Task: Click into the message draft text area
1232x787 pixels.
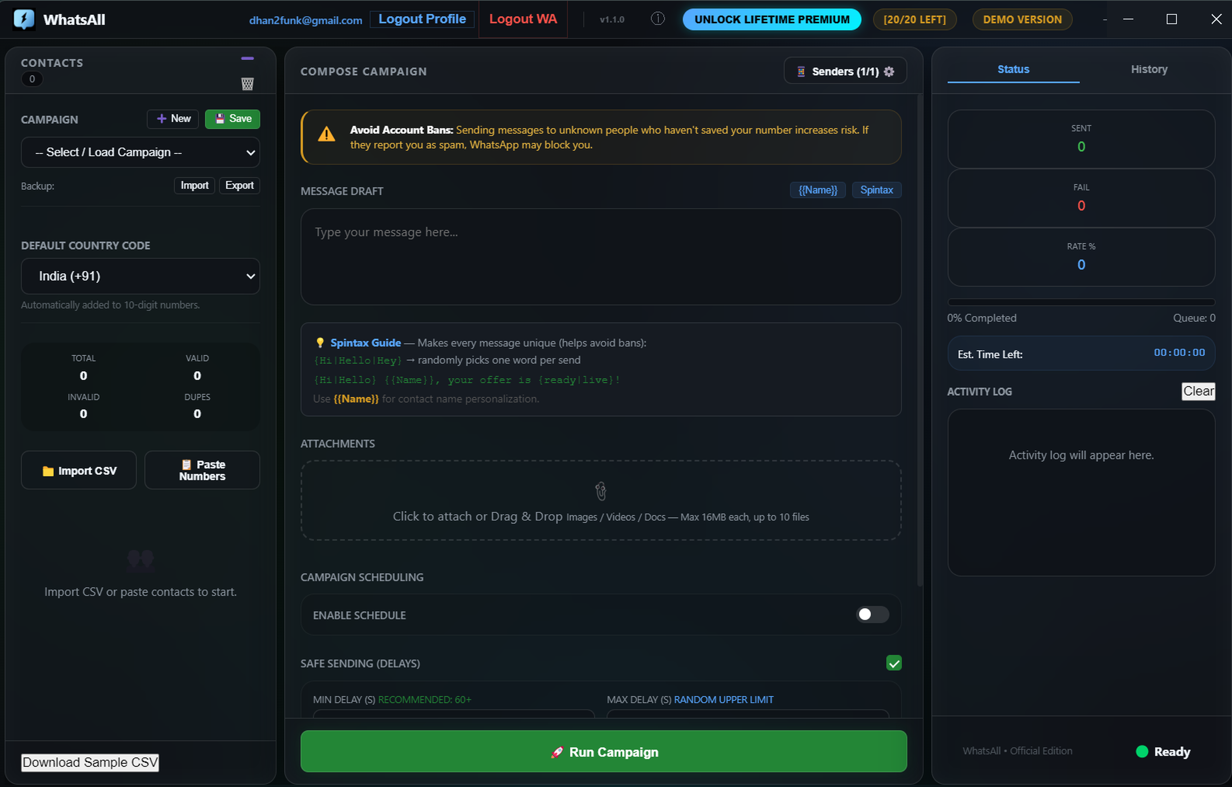Action: tap(600, 256)
